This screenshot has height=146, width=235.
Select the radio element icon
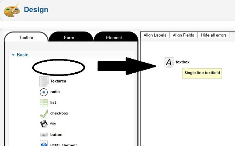point(44,92)
